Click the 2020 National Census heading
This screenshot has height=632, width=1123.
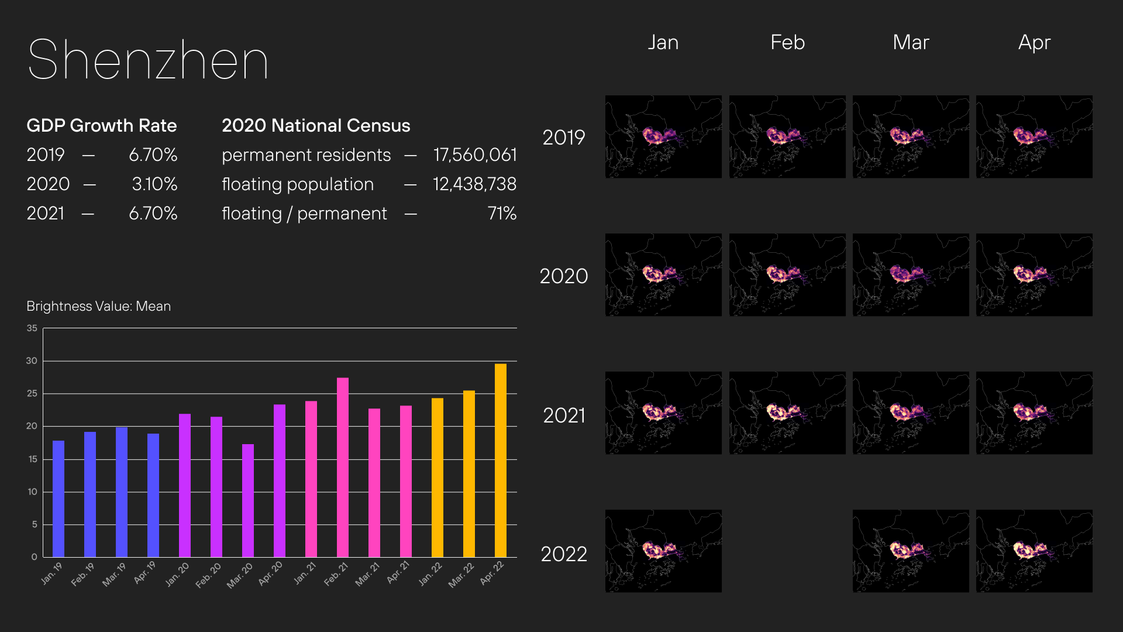316,126
